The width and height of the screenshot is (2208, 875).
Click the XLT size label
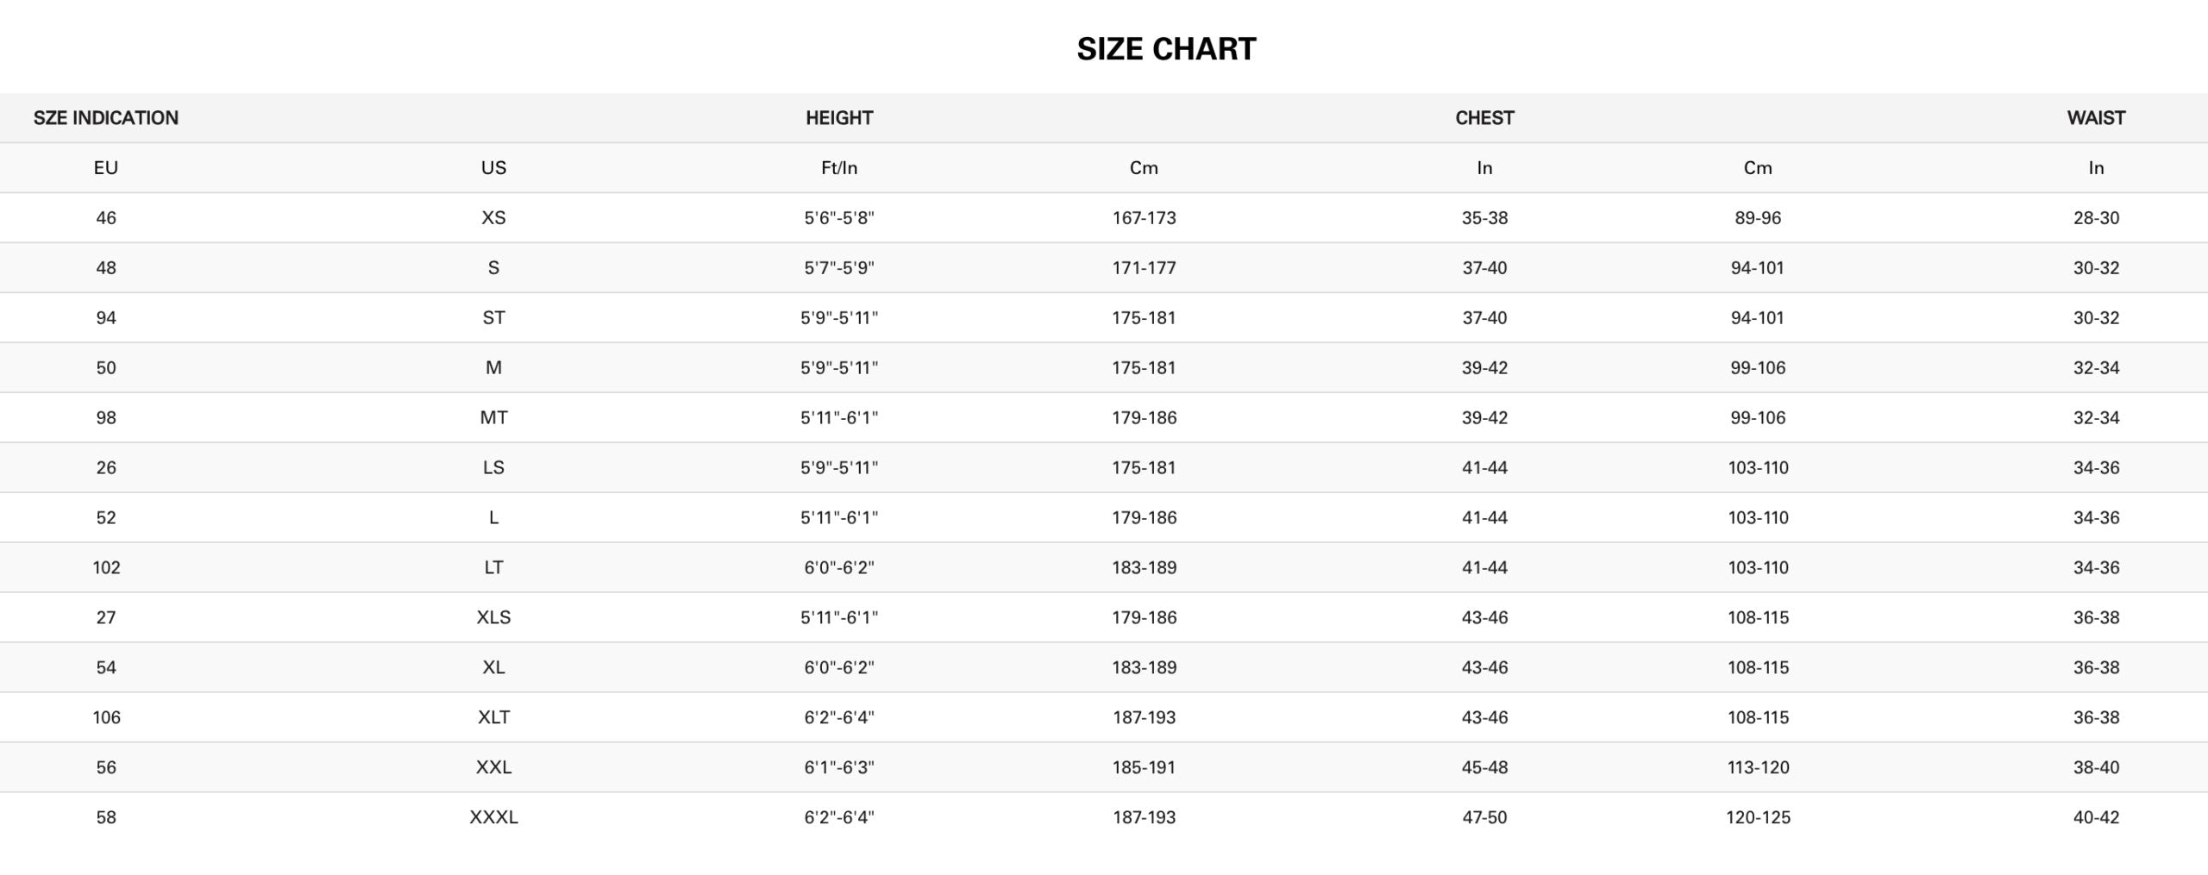coord(493,718)
